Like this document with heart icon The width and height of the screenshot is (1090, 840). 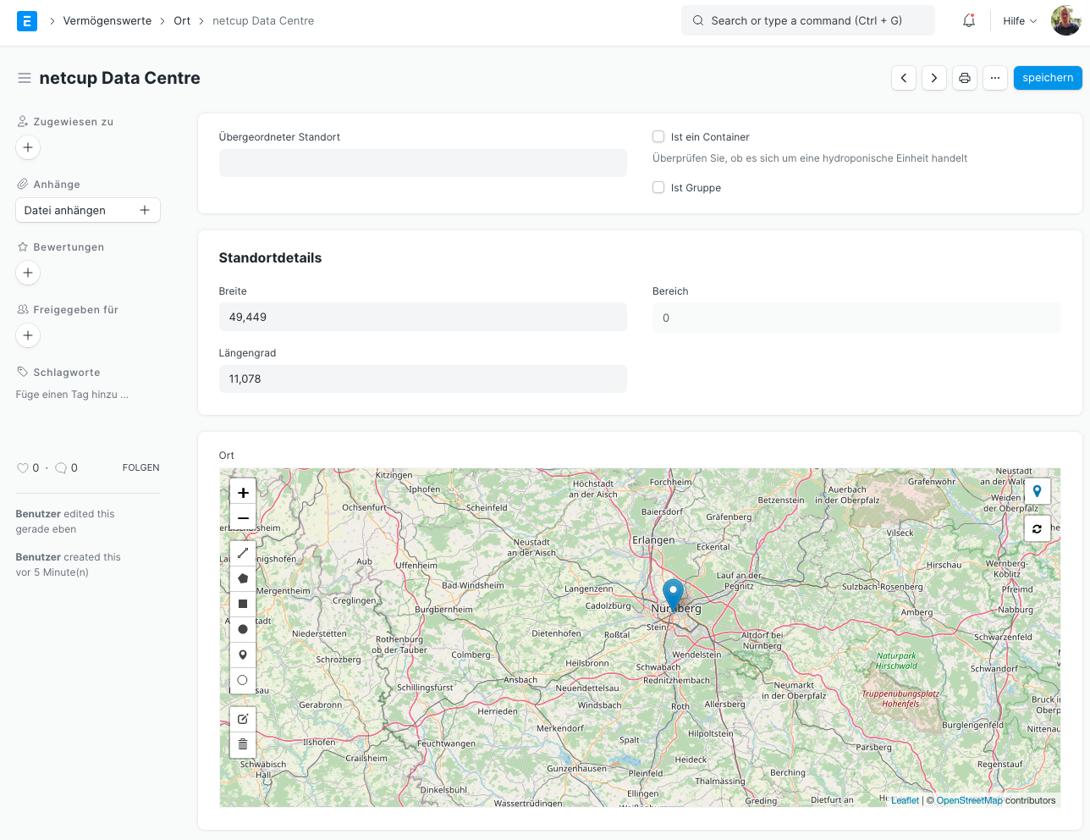pos(23,468)
